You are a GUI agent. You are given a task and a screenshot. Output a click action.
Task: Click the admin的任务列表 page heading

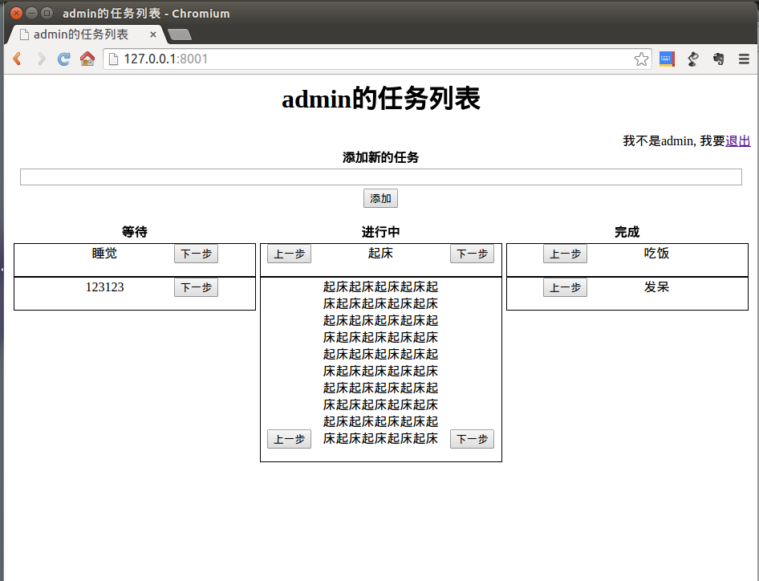tap(381, 98)
